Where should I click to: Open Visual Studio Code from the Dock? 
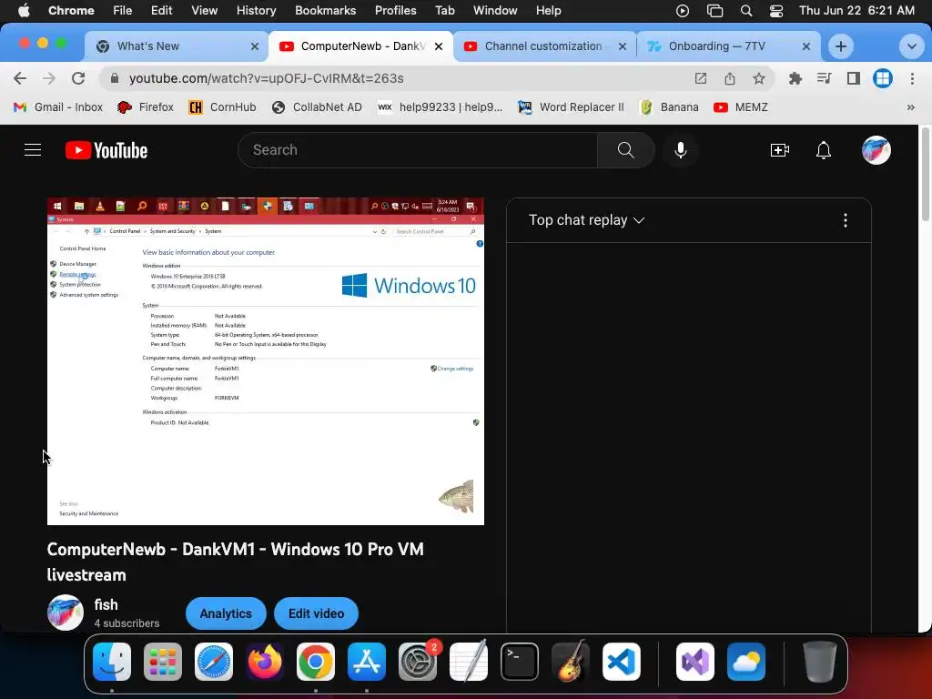click(x=621, y=662)
